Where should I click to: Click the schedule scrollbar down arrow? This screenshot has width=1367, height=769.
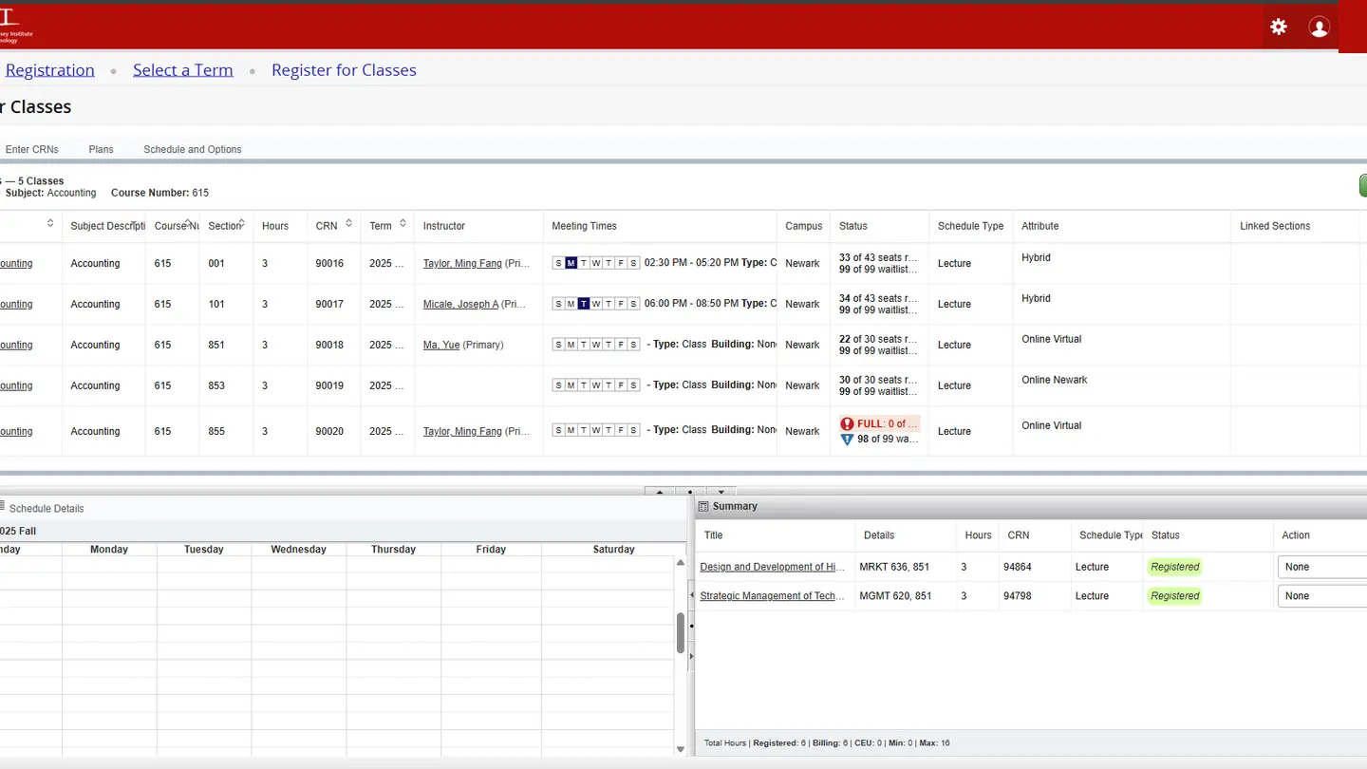point(681,749)
